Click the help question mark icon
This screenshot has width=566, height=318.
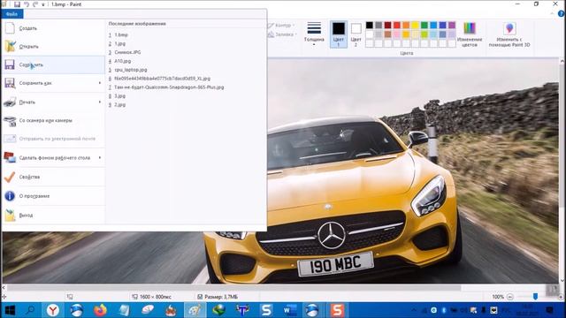click(x=562, y=14)
